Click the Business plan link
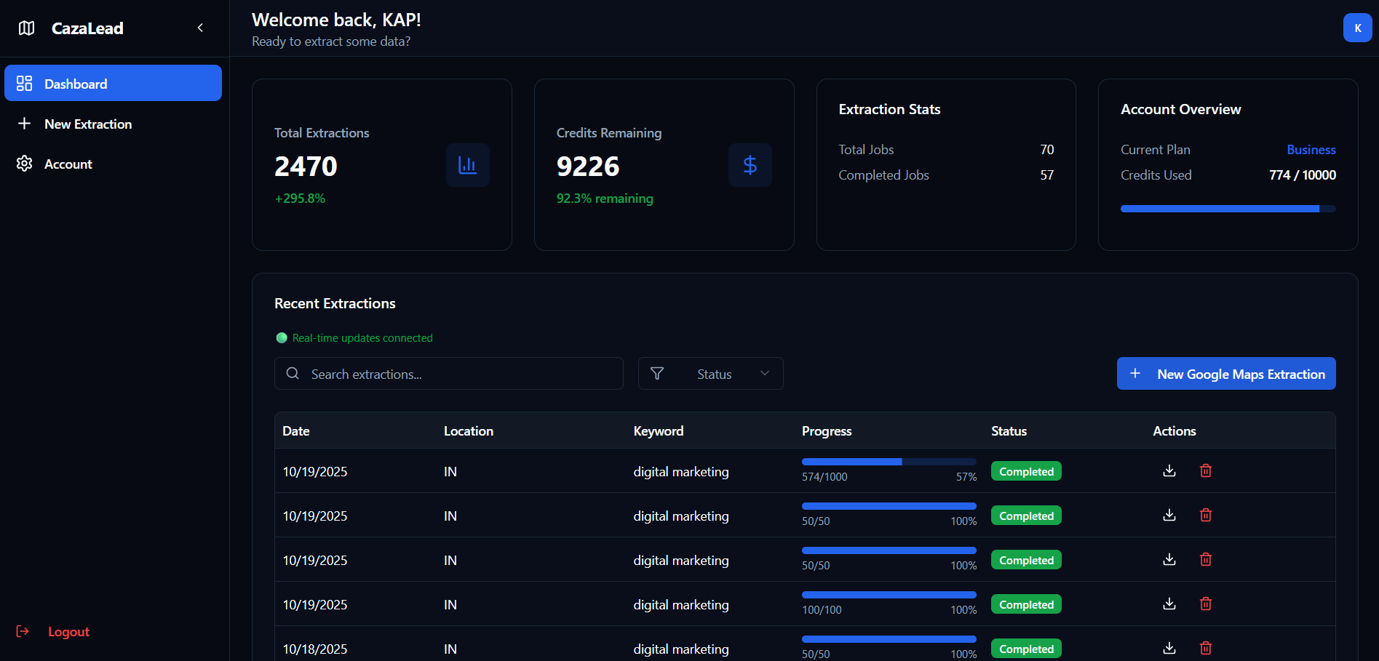This screenshot has width=1379, height=661. (1311, 150)
